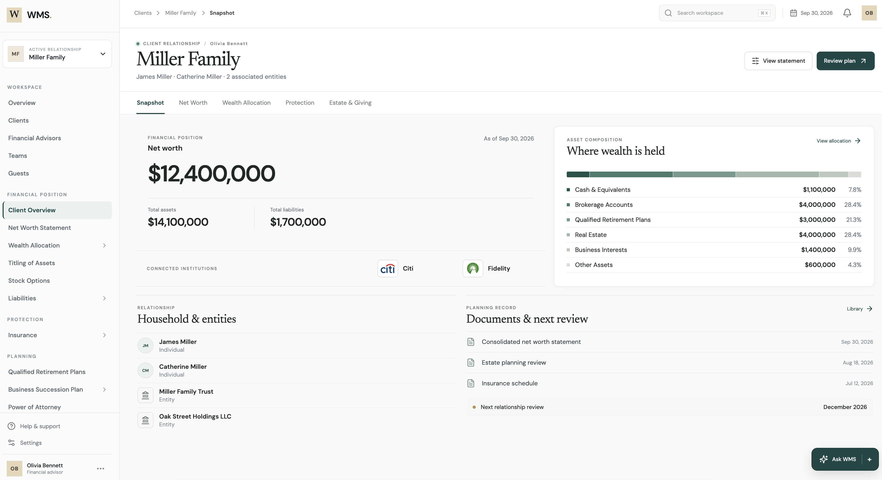Go to Miller Family in breadcrumb
Image resolution: width=882 pixels, height=480 pixels.
[180, 13]
